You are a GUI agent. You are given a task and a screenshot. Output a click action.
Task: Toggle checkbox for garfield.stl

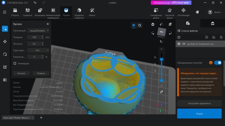[179, 44]
